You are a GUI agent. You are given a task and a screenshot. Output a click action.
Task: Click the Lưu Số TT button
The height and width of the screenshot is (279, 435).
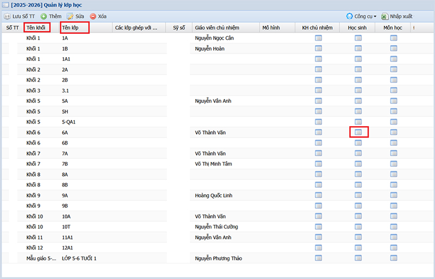click(x=20, y=16)
